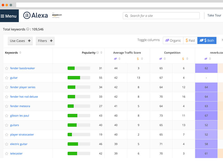Sort reverb.com organic column
The width and height of the screenshot is (223, 167).
[x=210, y=59]
